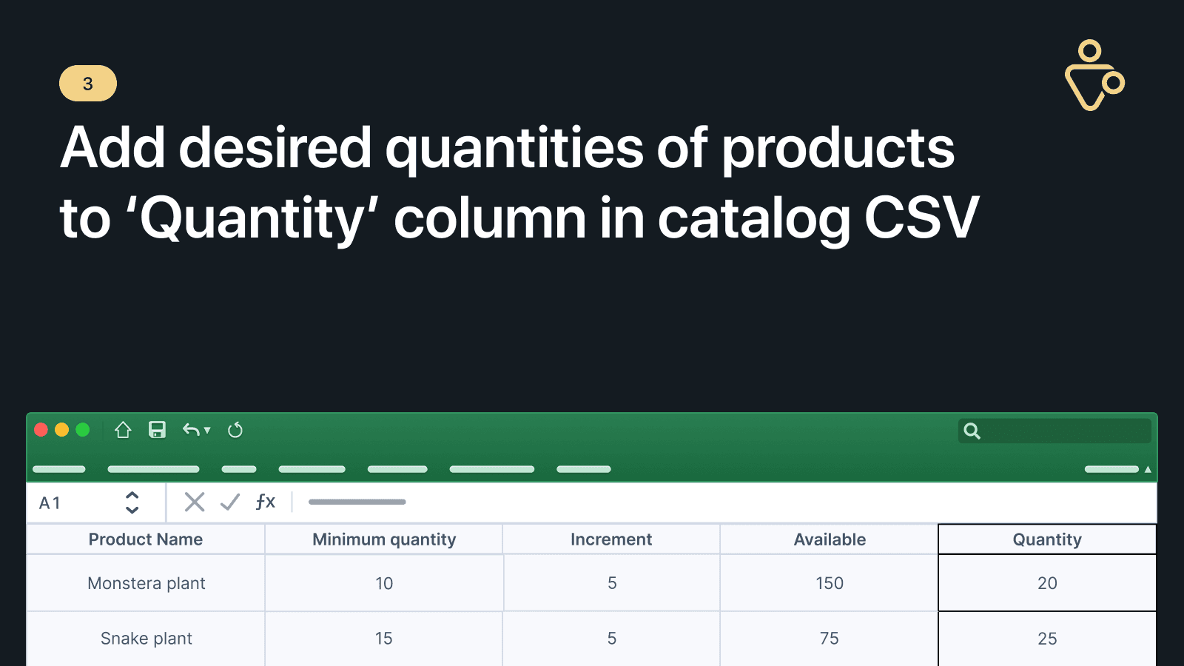Click the search input field
Image resolution: width=1184 pixels, height=666 pixels.
point(1066,431)
